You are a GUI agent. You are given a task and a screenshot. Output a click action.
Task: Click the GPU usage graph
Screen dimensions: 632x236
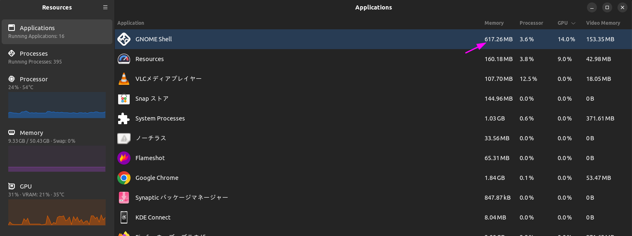point(57,212)
